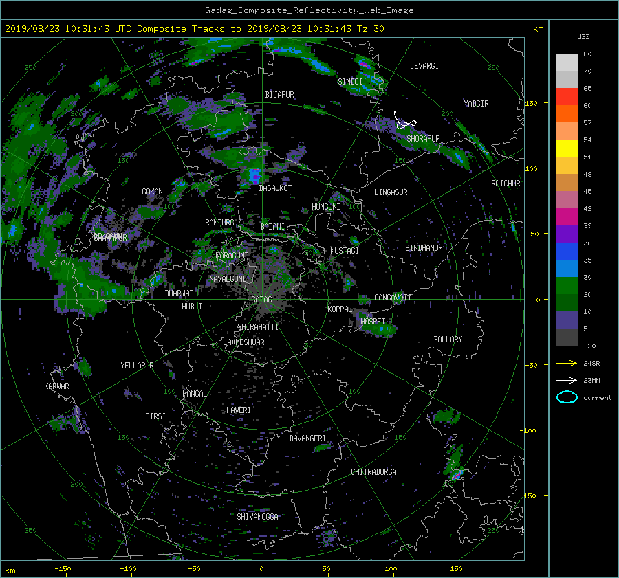Click the RAICHUR place label
Viewport: 619px width, 578px height.
tap(506, 184)
